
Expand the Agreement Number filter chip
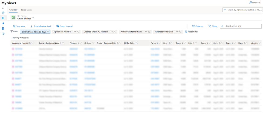click(75, 32)
